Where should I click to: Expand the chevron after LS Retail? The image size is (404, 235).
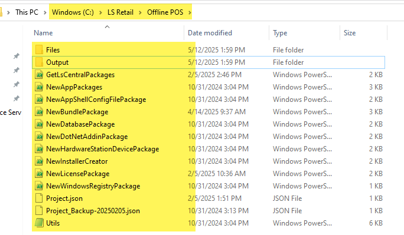140,12
